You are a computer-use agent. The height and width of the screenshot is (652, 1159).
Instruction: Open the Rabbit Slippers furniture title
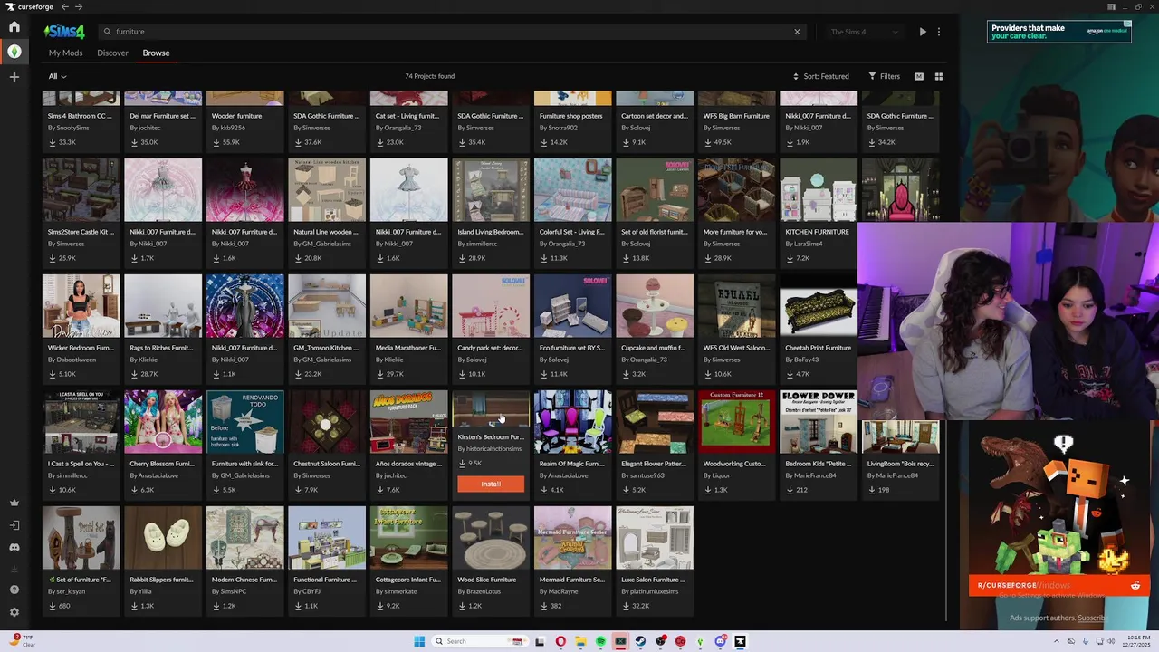click(x=163, y=580)
